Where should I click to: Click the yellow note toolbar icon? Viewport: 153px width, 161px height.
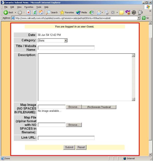[121, 12]
